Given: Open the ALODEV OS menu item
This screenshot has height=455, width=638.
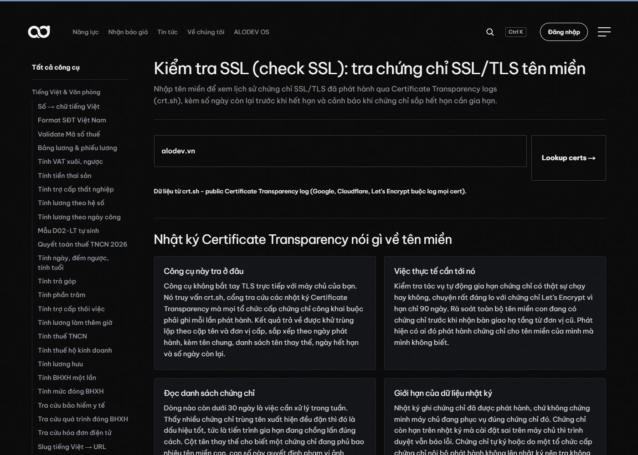Looking at the screenshot, I should click(252, 32).
